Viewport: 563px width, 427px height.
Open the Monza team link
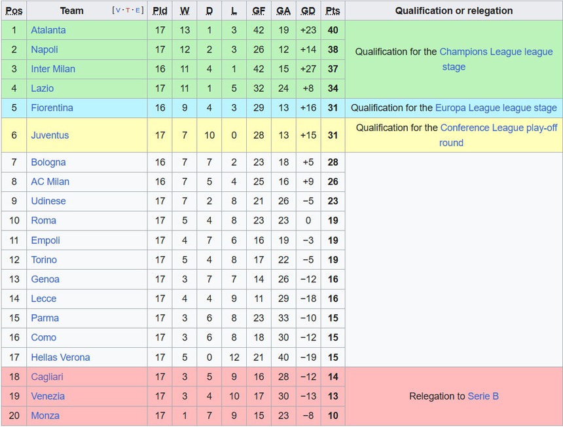click(45, 416)
